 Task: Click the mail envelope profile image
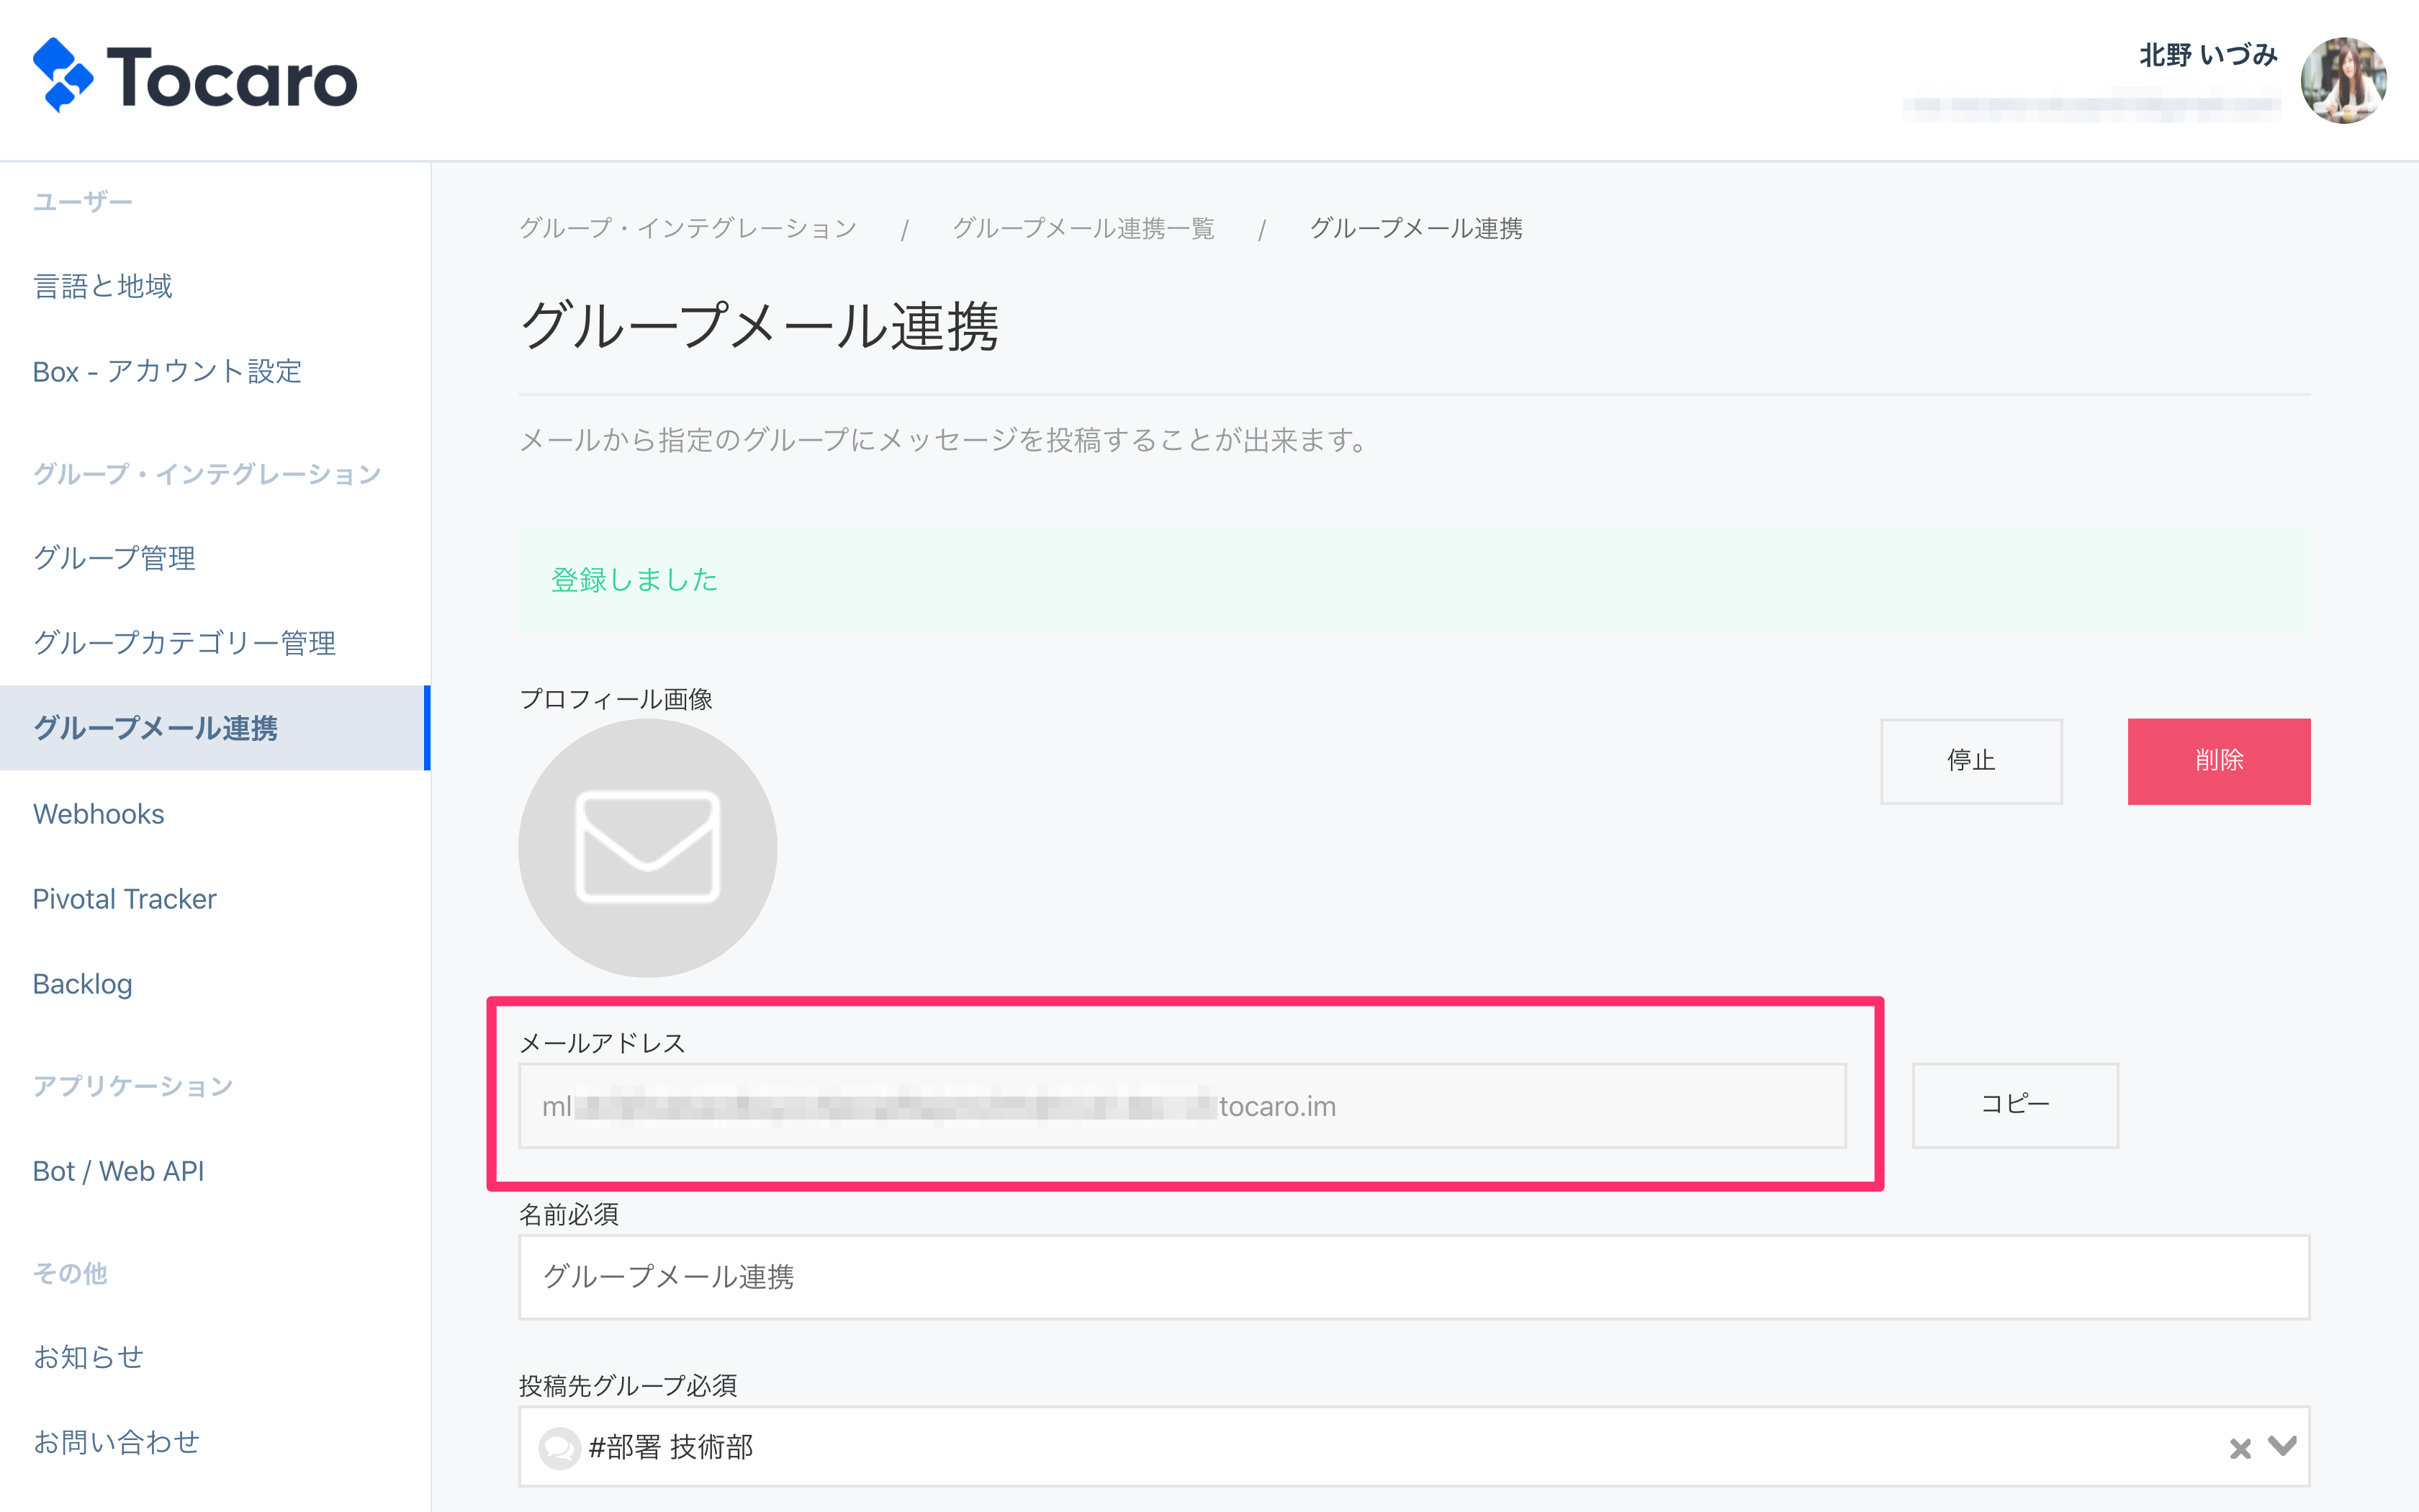648,848
